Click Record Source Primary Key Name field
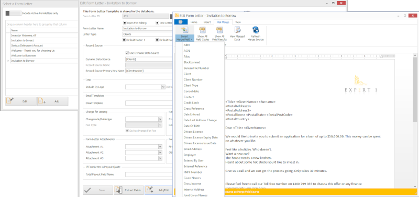This screenshot has width=419, height=197. pyautogui.click(x=149, y=71)
